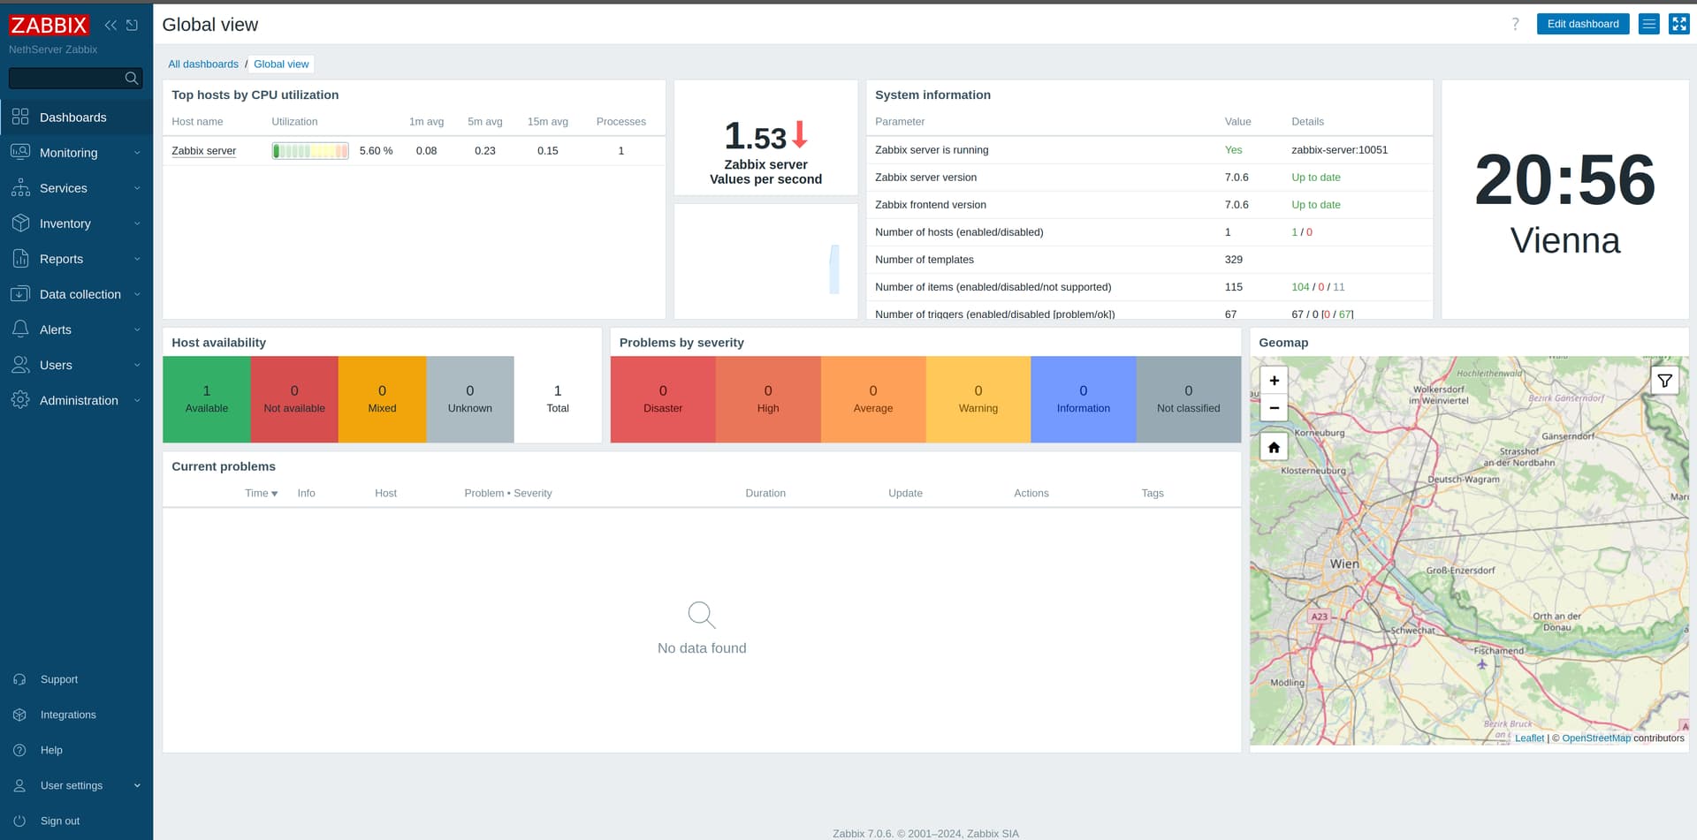1697x840 pixels.
Task: Click the Monitoring screen icon
Action: pyautogui.click(x=20, y=152)
